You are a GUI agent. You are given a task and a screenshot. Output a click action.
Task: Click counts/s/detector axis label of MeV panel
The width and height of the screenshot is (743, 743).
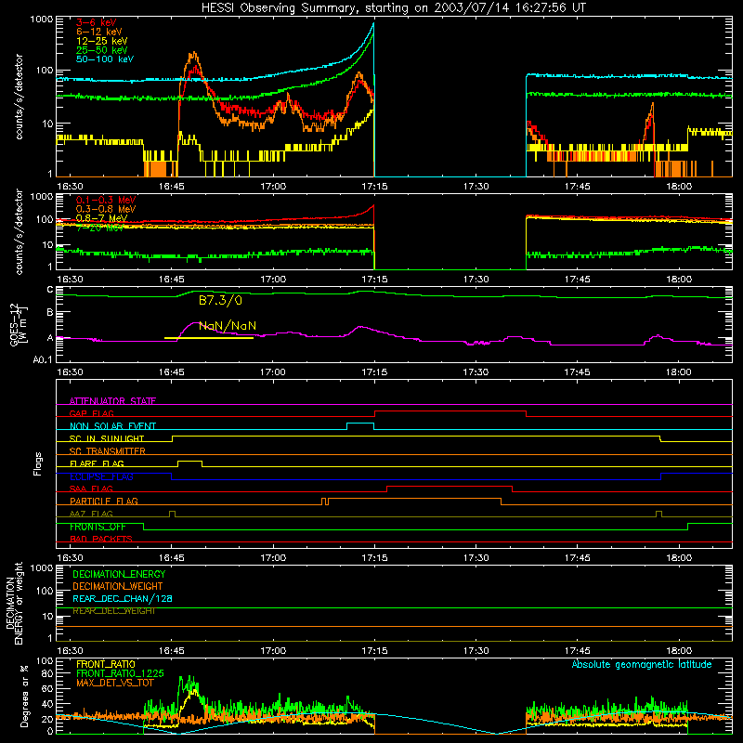(x=19, y=232)
